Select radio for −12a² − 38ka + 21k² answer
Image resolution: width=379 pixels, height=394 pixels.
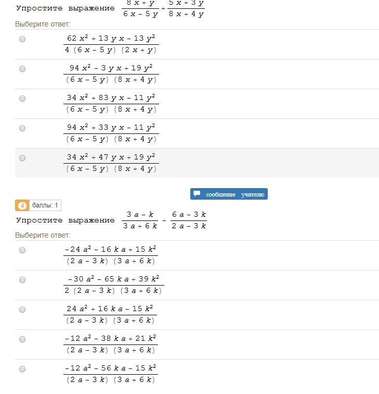point(22,339)
